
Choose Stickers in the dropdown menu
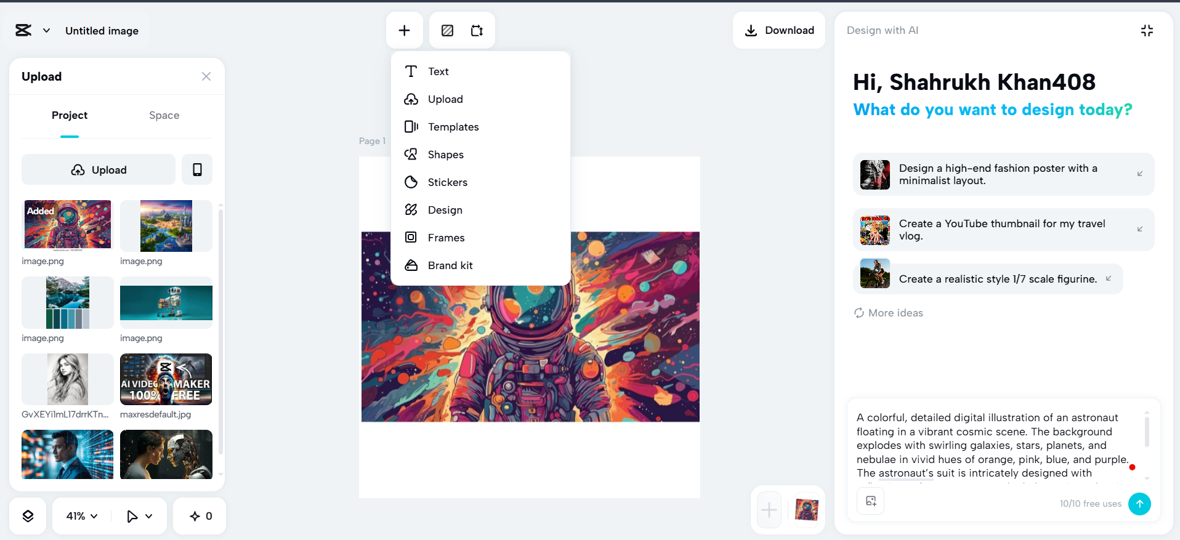pyautogui.click(x=447, y=182)
